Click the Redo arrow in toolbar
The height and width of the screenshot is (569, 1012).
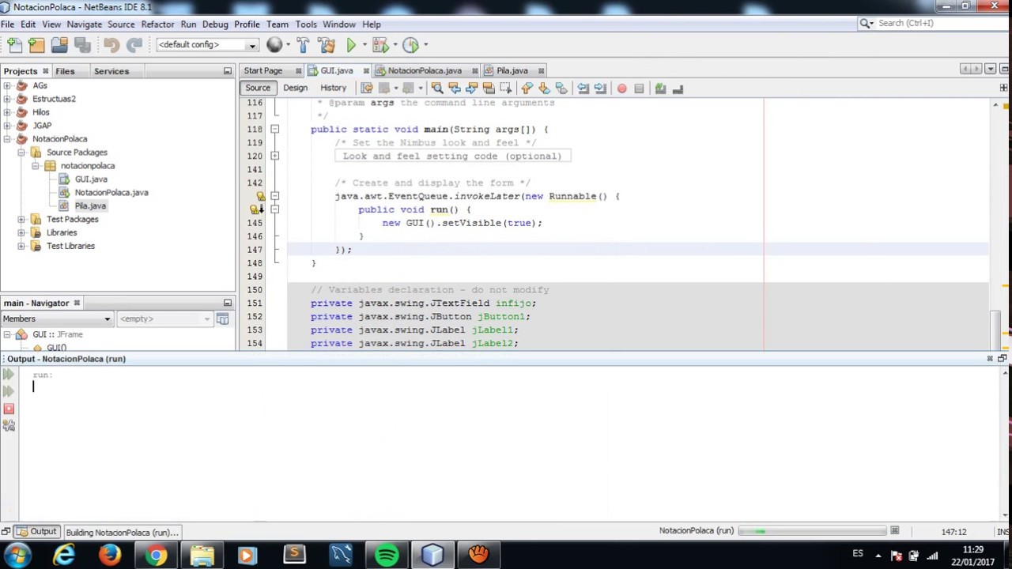[134, 45]
